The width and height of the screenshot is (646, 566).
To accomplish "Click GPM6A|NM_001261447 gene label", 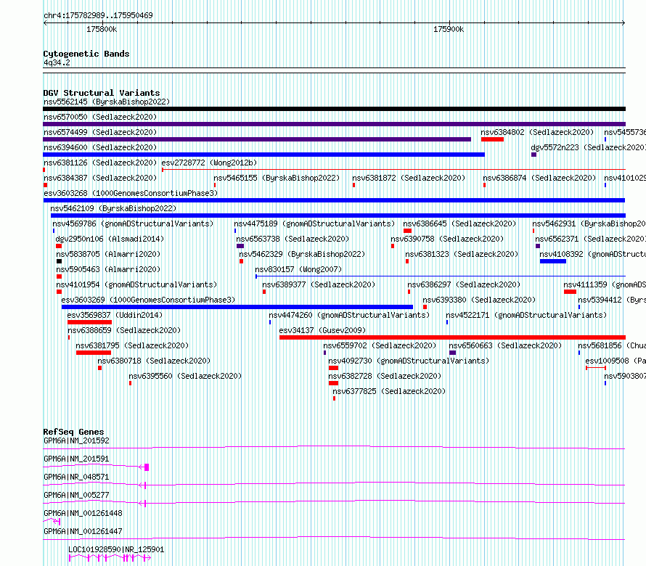I will click(83, 531).
